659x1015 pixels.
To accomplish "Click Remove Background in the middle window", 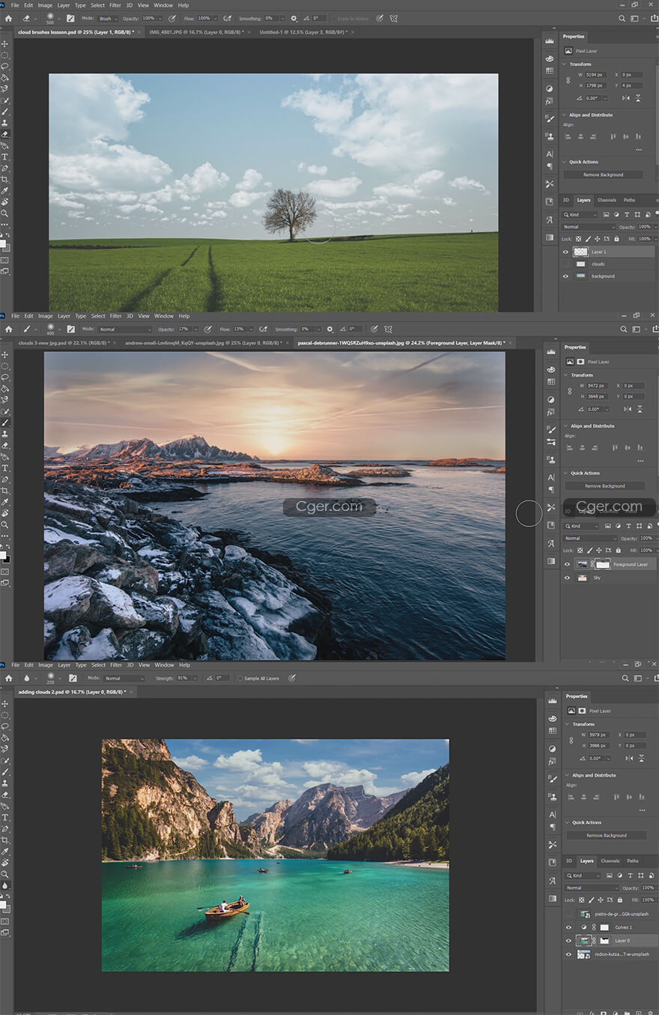I will click(x=604, y=486).
